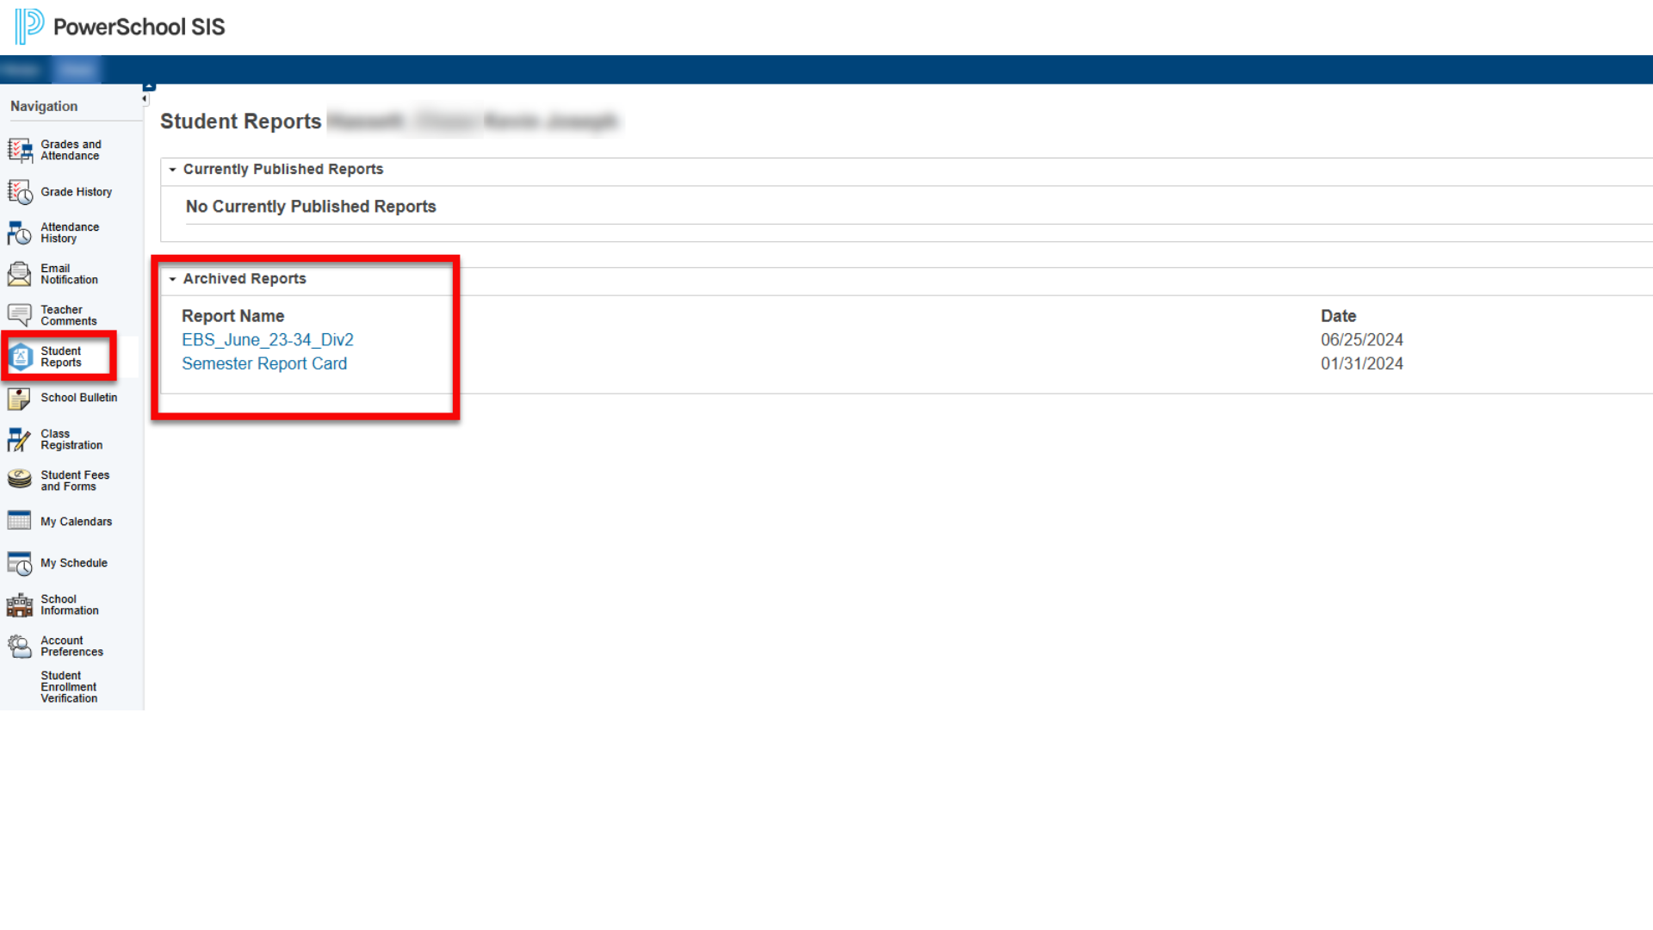Click the PowerSchool SIS title text
This screenshot has width=1653, height=930.
pos(139,27)
